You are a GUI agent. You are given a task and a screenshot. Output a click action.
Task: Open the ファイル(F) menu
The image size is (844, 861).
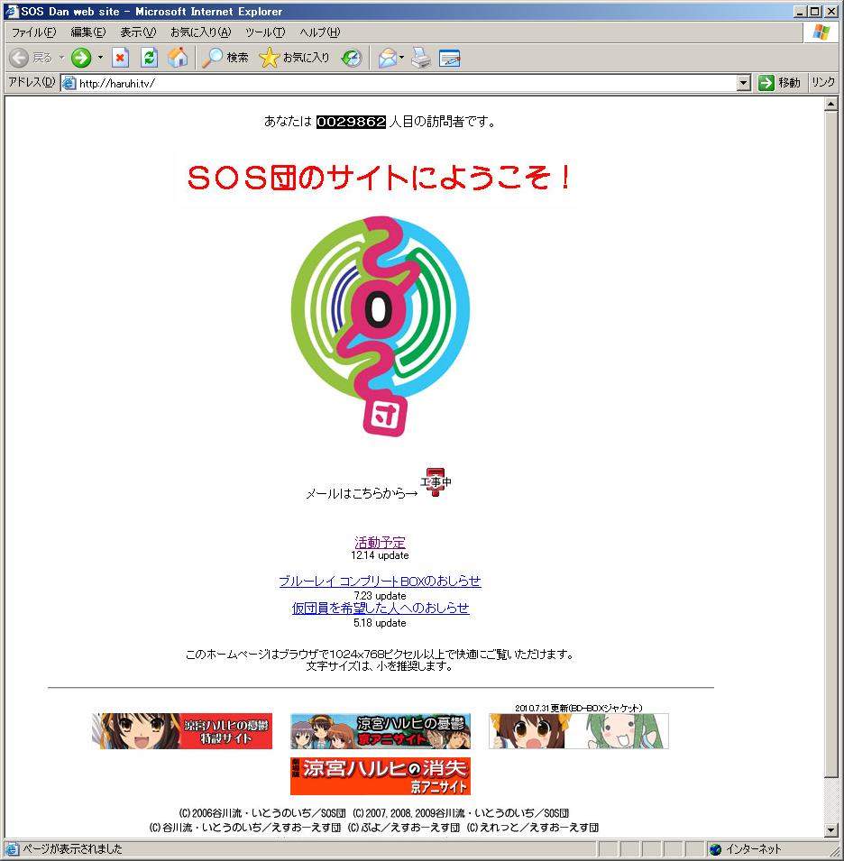tap(34, 32)
